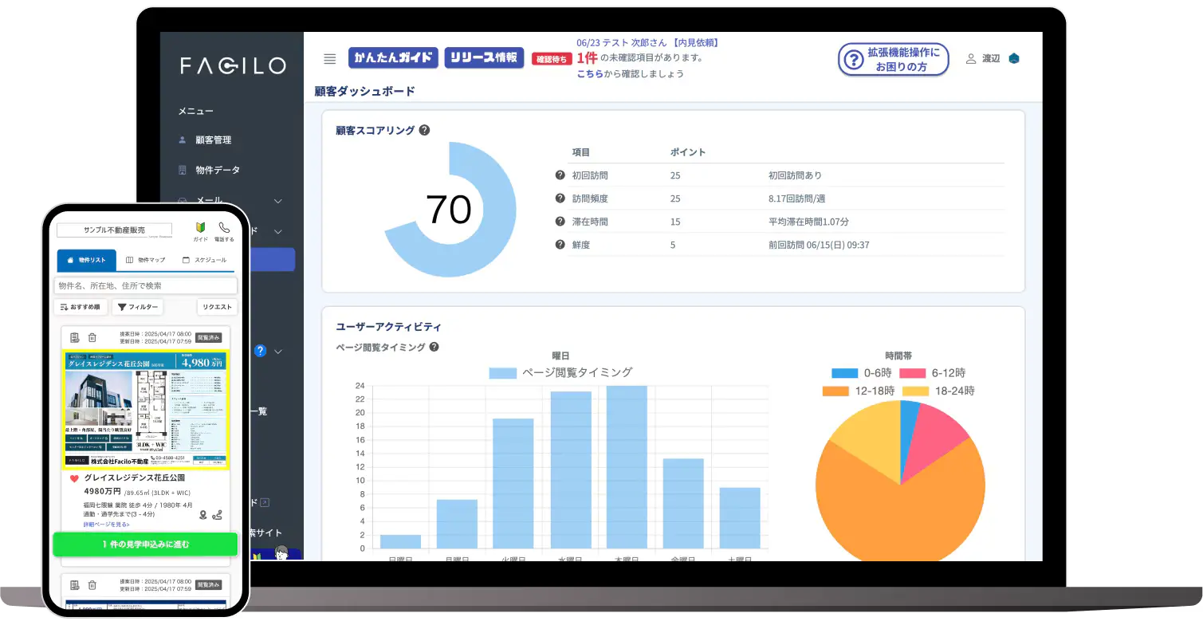Viewport: 1203px width, 625px height.
Task: Open 顧客管理 in the sidebar menu
Action: pos(213,140)
